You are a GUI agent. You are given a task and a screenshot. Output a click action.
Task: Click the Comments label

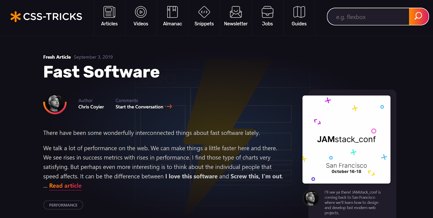[127, 100]
